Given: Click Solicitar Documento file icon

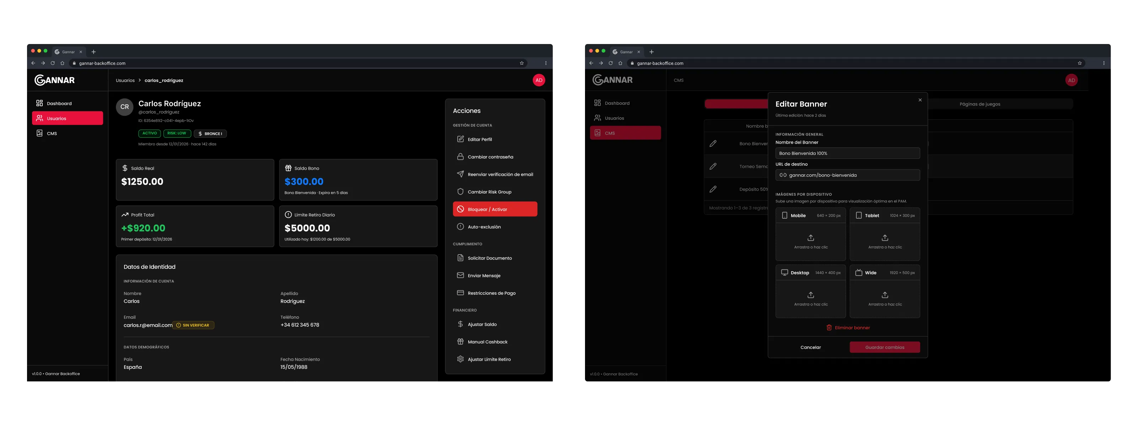Looking at the screenshot, I should pyautogui.click(x=460, y=258).
